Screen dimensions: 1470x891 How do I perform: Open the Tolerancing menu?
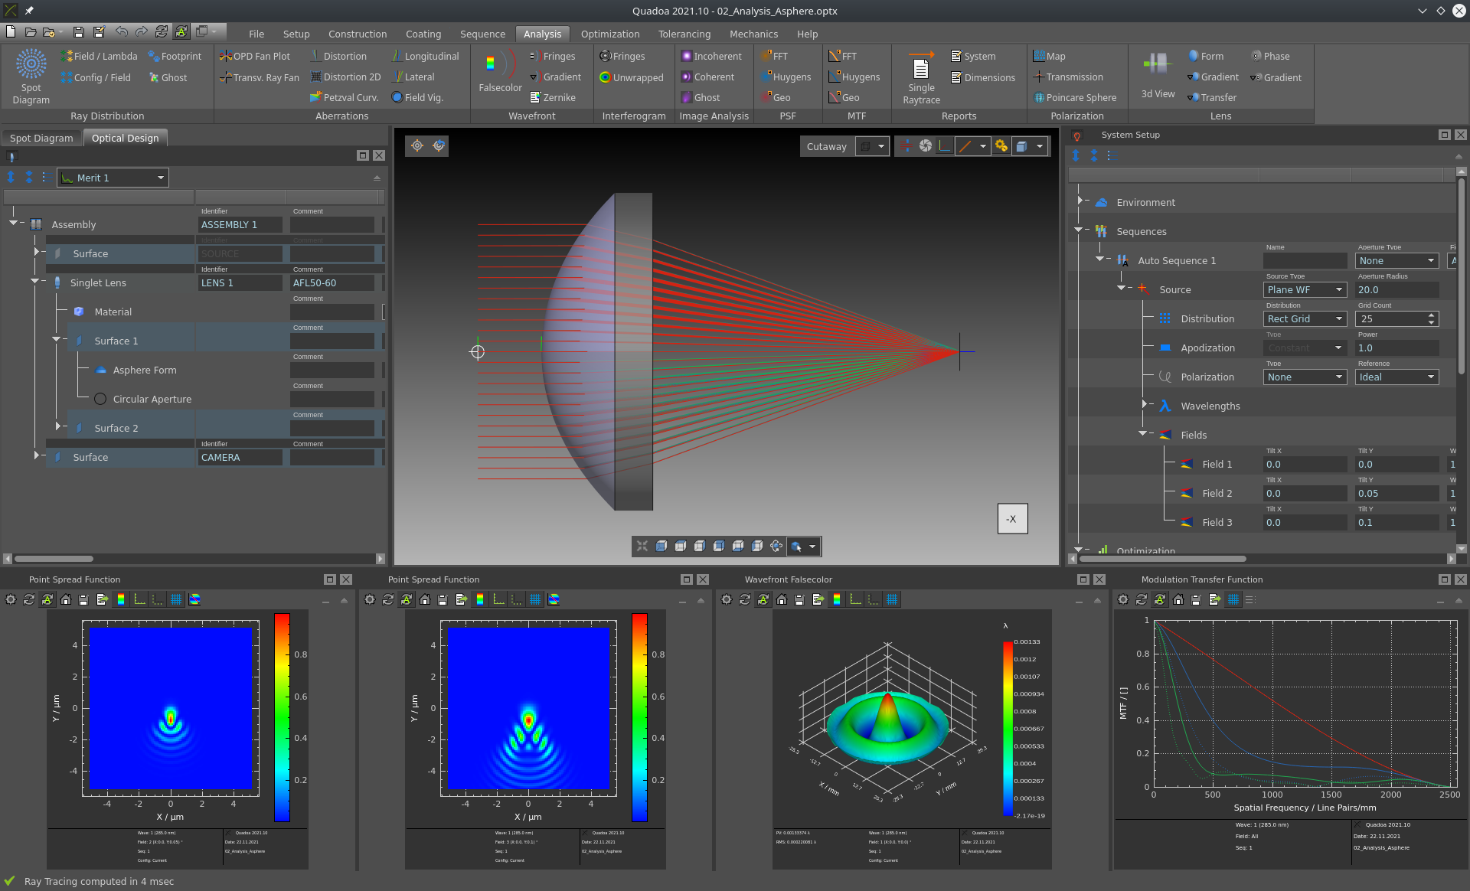tap(684, 34)
